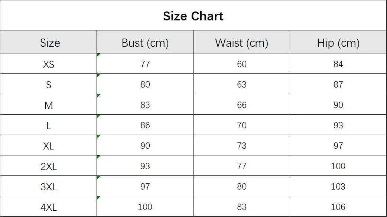Click the Size column header
The width and height of the screenshot is (387, 217).
coord(49,42)
